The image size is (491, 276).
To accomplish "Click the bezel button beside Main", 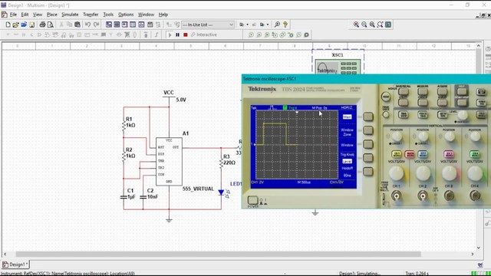I will pyautogui.click(x=368, y=117).
